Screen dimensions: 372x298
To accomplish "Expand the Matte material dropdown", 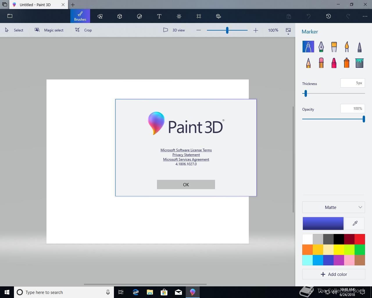I will click(x=334, y=207).
